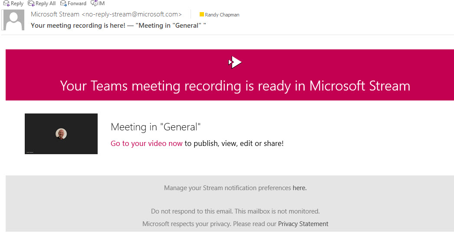Click the no-reply-stream@microsoft.com address

(x=132, y=14)
